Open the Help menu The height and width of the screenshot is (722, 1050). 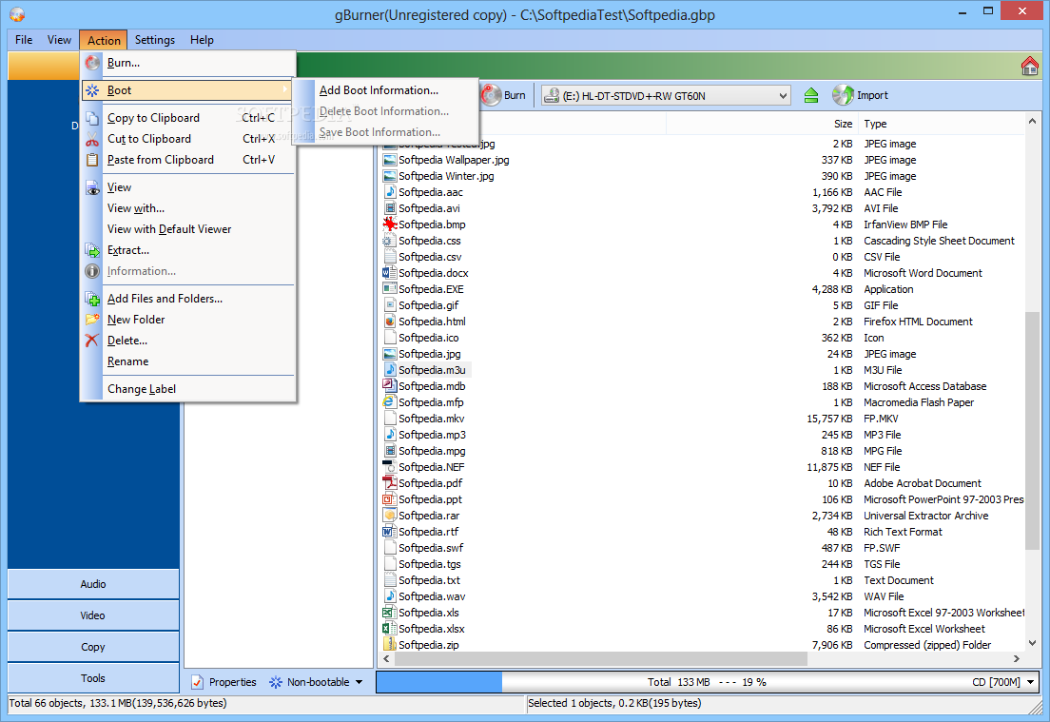tap(202, 40)
